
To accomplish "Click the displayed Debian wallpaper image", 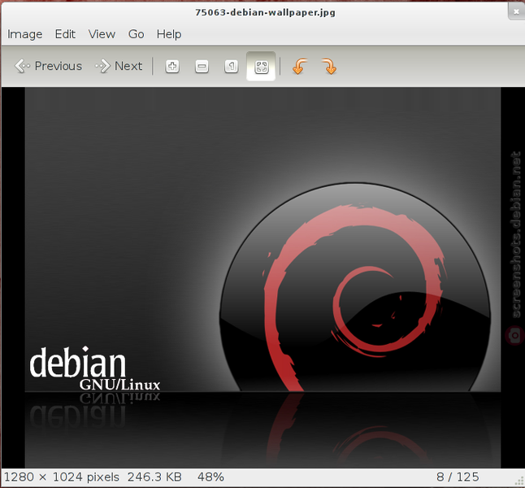I will [x=262, y=277].
